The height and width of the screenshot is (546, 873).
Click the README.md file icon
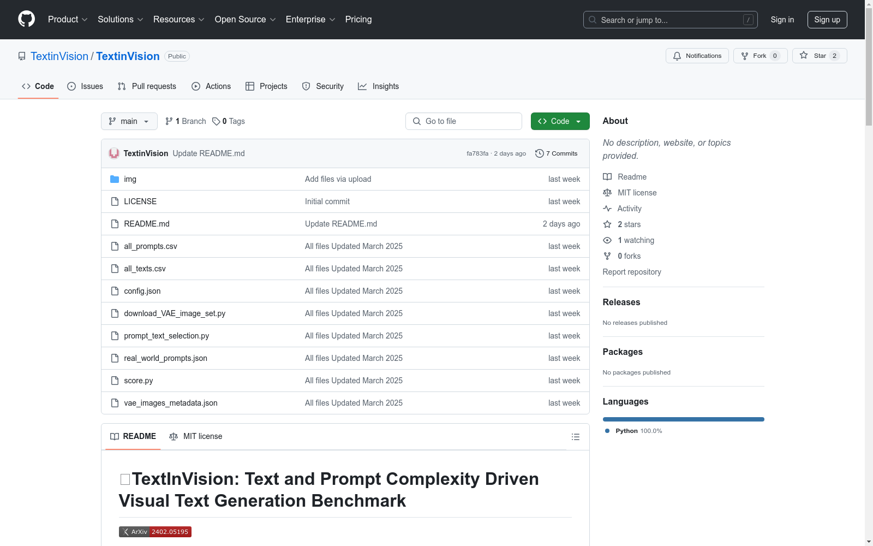[115, 224]
